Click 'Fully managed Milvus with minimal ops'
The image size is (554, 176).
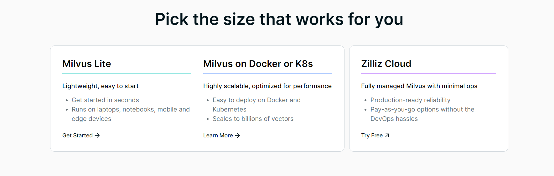419,86
